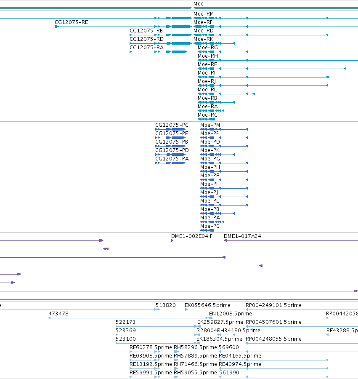Screen dimensions: 358x379
Task: Click the Moe gene label
Action: point(199,4)
